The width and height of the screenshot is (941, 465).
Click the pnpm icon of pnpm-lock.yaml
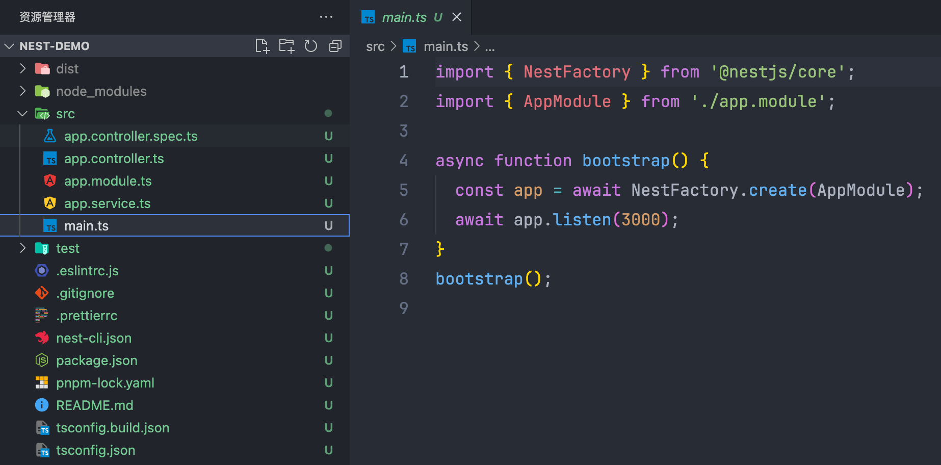tap(42, 382)
